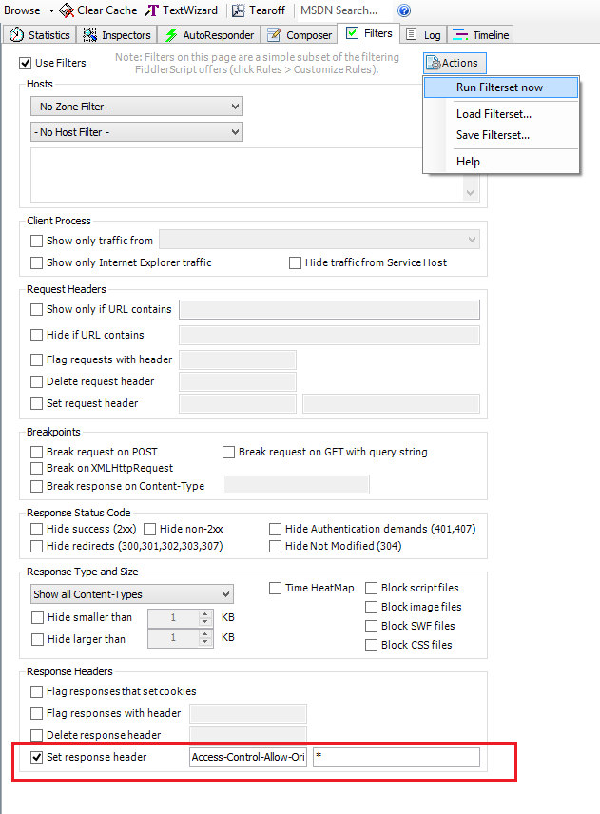Viewport: 600px width, 814px height.
Task: Click the Access-Control-Allow-Origin header name field
Action: [x=248, y=757]
